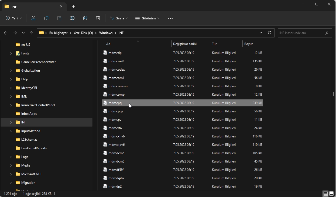Open the Görünüm view dropdown
This screenshot has width=336, height=197.
(147, 18)
